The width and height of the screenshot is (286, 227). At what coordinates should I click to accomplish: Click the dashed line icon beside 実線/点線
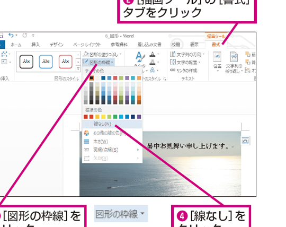coord(86,150)
